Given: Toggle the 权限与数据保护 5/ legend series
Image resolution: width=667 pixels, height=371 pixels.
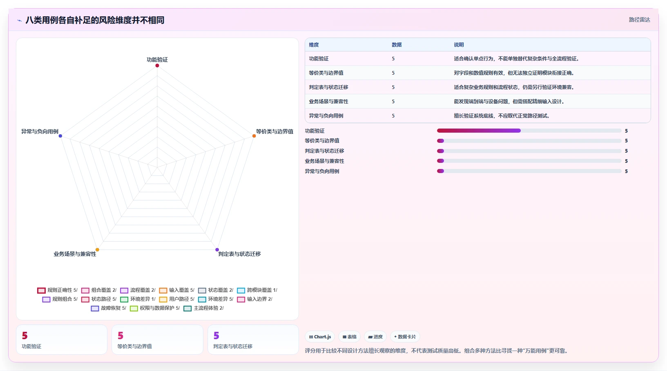Looking at the screenshot, I should 155,309.
